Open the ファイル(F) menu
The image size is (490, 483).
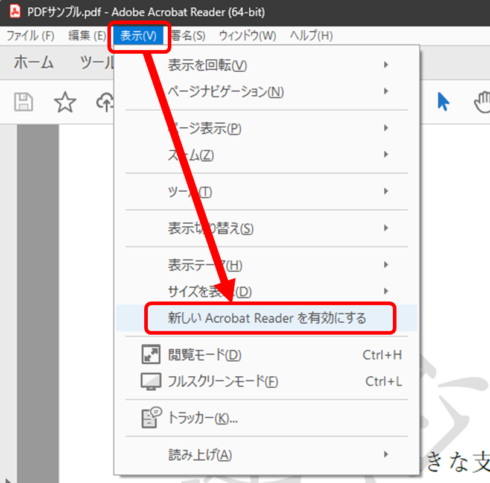click(31, 36)
